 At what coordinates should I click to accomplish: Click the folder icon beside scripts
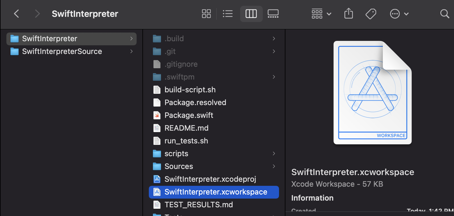(x=157, y=154)
